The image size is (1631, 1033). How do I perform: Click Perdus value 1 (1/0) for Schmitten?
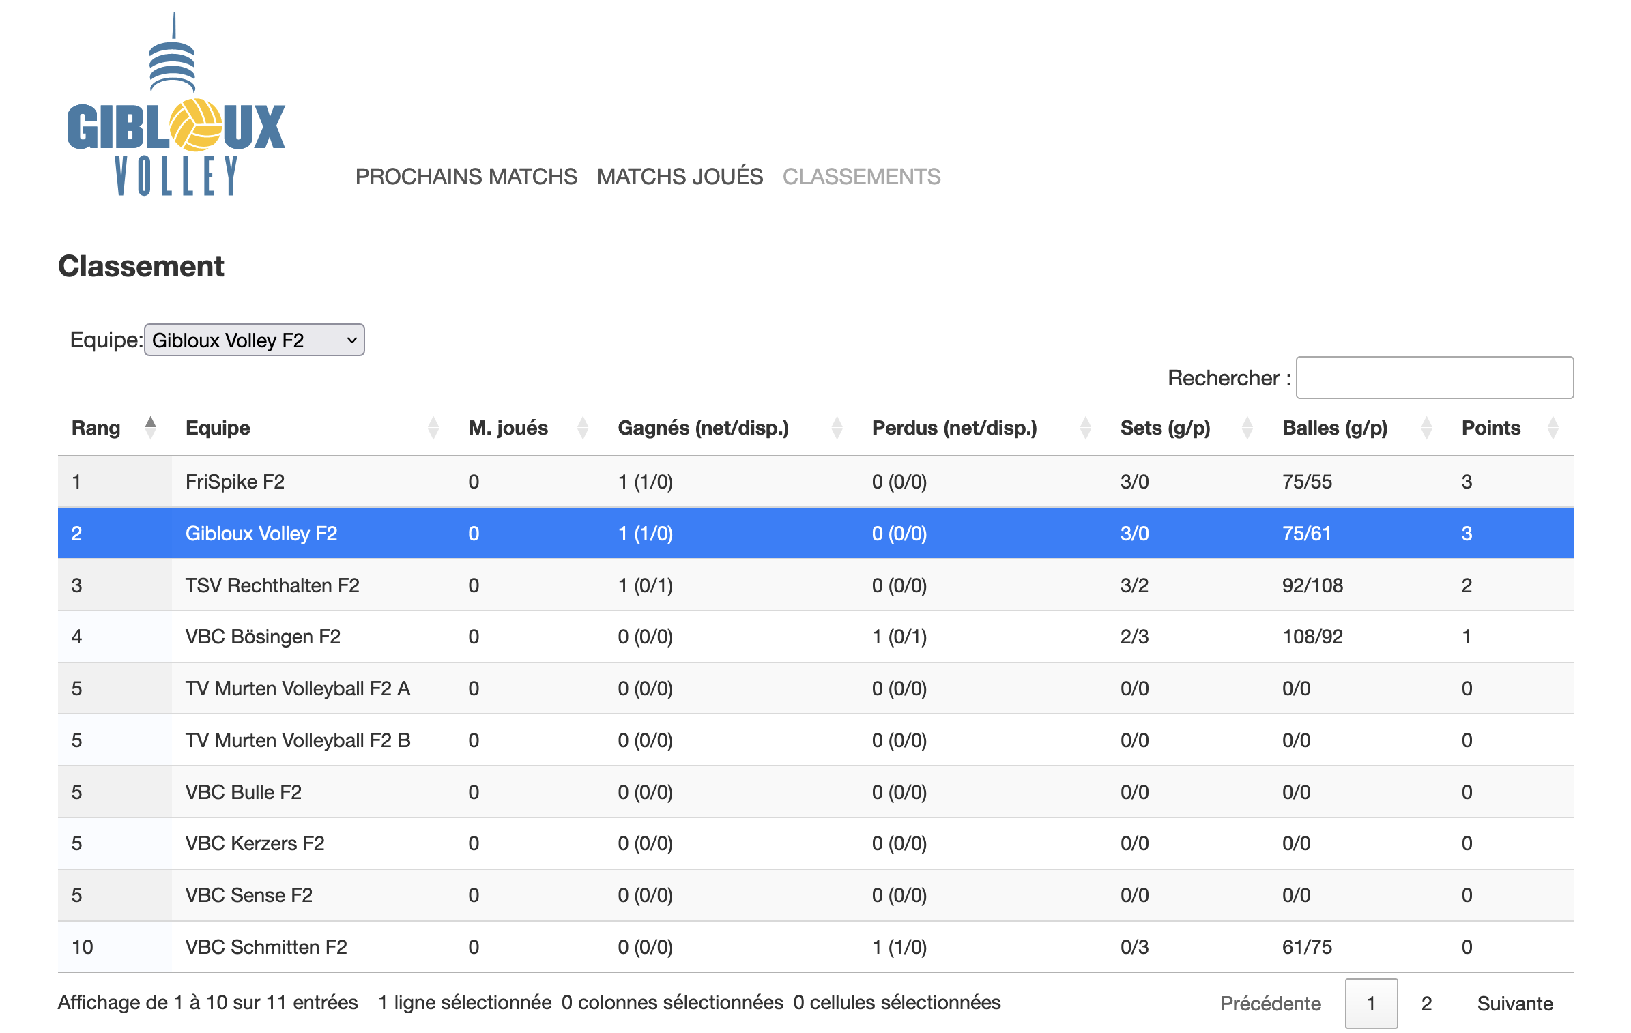tap(899, 947)
